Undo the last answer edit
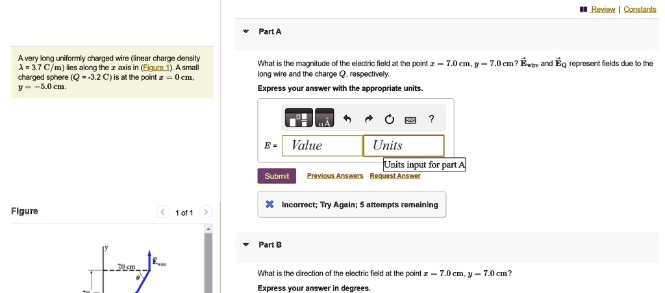Screen dimensions: 665x293 pyautogui.click(x=347, y=119)
